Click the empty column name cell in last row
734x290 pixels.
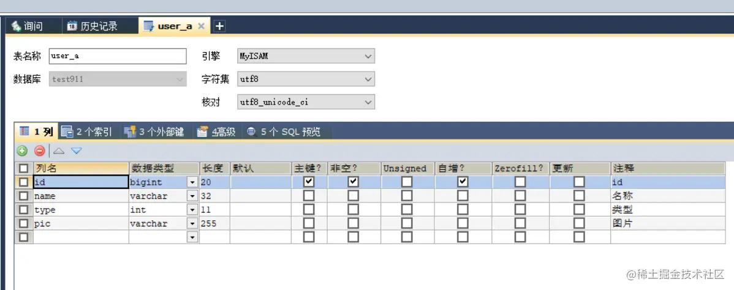click(80, 237)
